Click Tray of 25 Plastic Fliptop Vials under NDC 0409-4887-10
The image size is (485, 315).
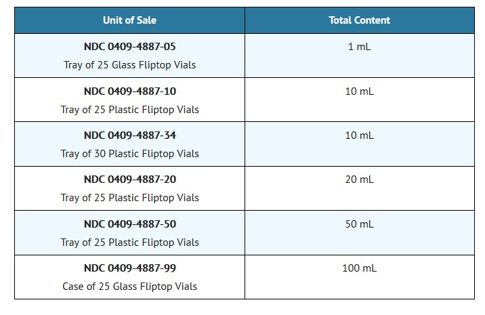click(x=129, y=109)
